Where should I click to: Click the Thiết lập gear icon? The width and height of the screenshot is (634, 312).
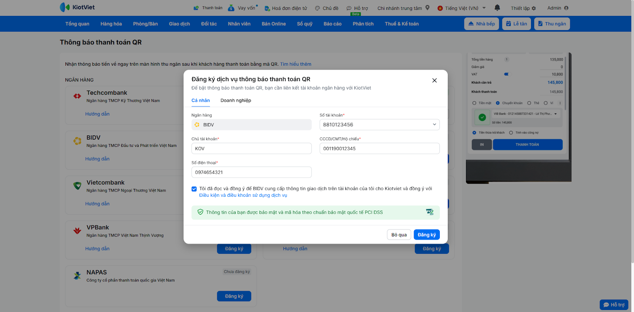[x=534, y=8]
